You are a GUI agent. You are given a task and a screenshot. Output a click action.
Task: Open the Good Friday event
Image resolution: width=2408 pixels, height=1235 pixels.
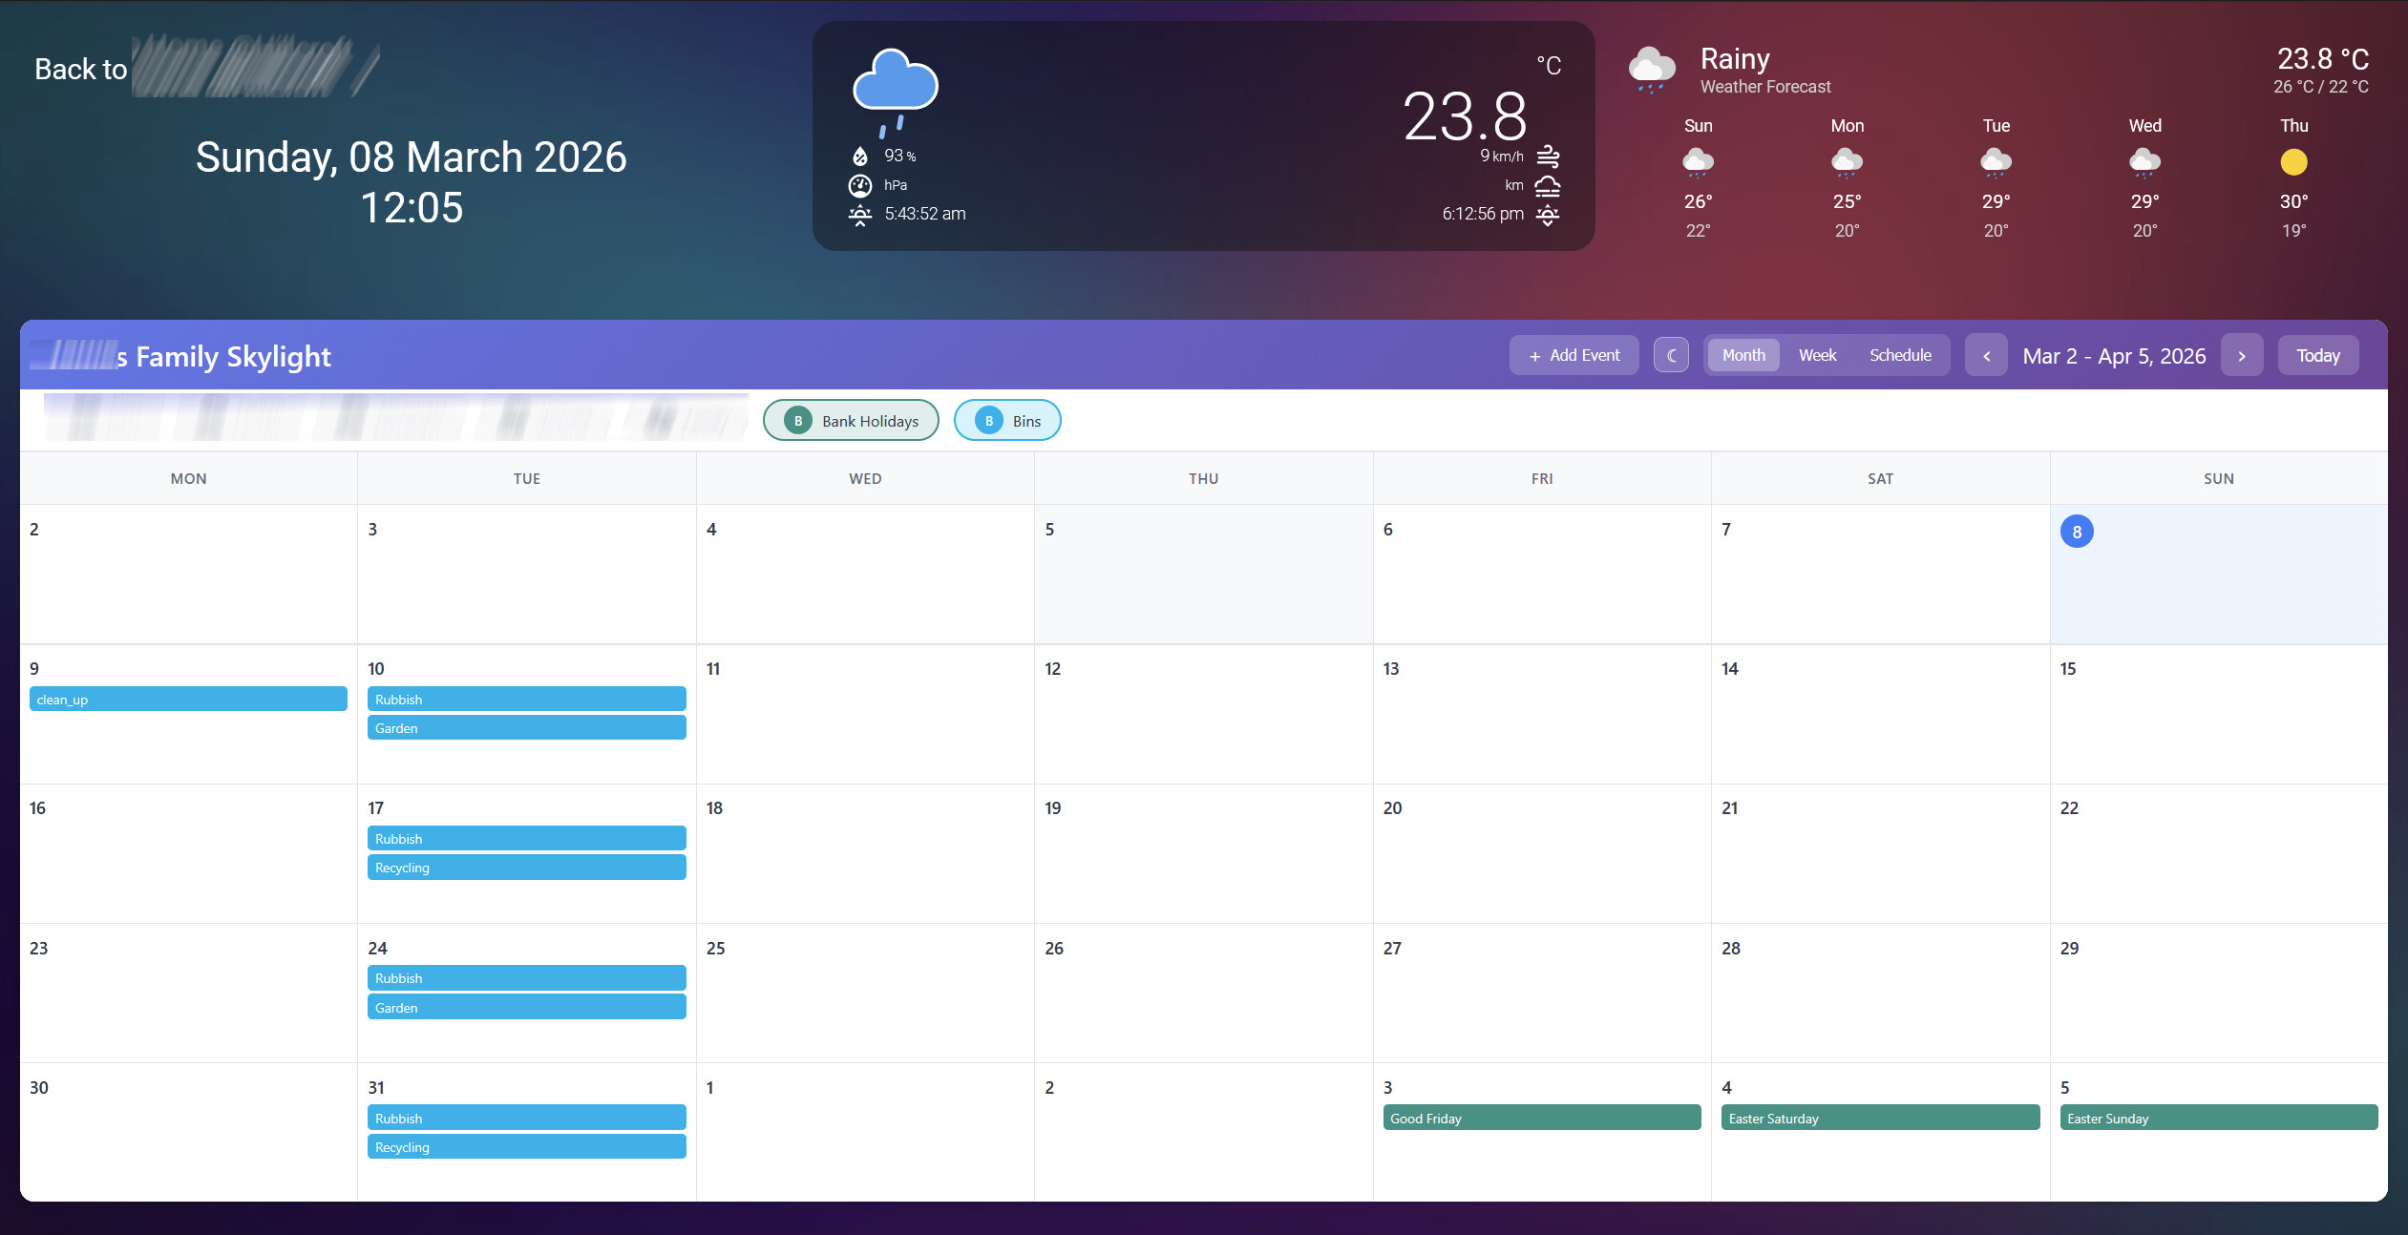[1541, 1118]
